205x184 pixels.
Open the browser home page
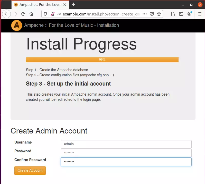click(x=31, y=14)
